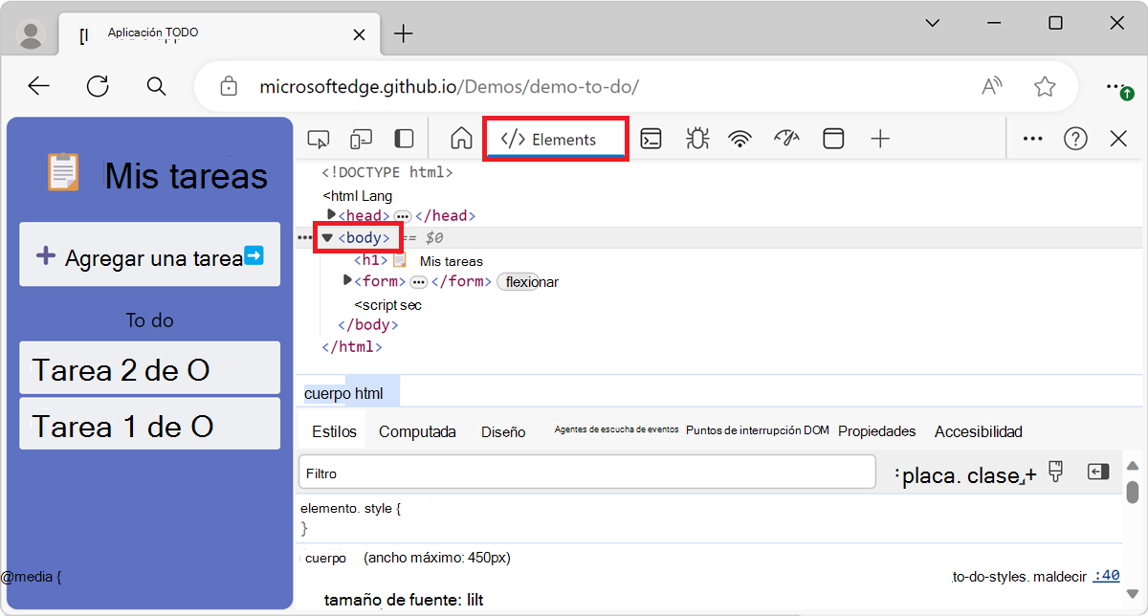Open DevTools customize menu via ellipsis

[x=1031, y=138]
